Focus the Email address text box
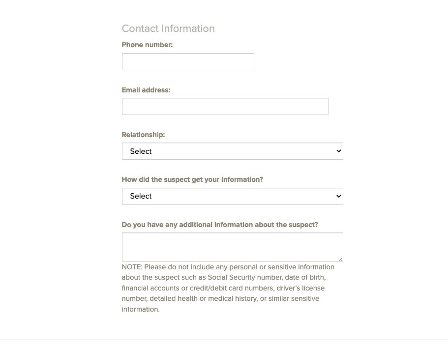This screenshot has width=448, height=347. [x=225, y=107]
